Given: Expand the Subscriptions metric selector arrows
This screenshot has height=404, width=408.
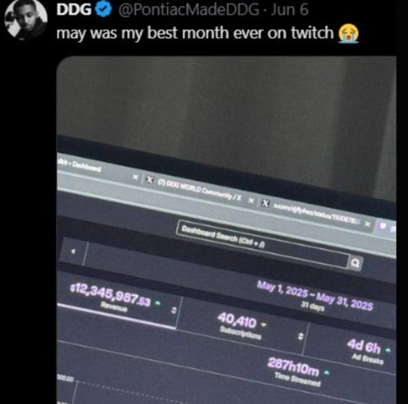Looking at the screenshot, I should [301, 336].
